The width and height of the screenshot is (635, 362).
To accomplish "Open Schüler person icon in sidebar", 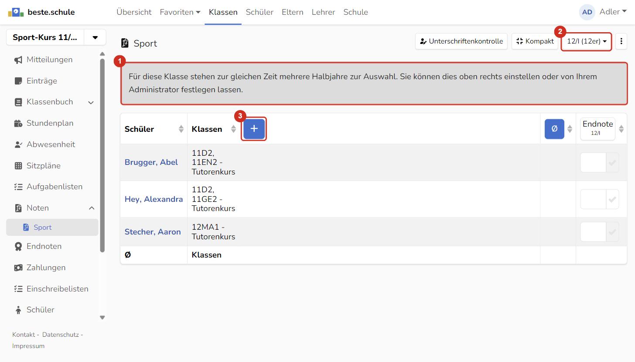I will coord(18,310).
